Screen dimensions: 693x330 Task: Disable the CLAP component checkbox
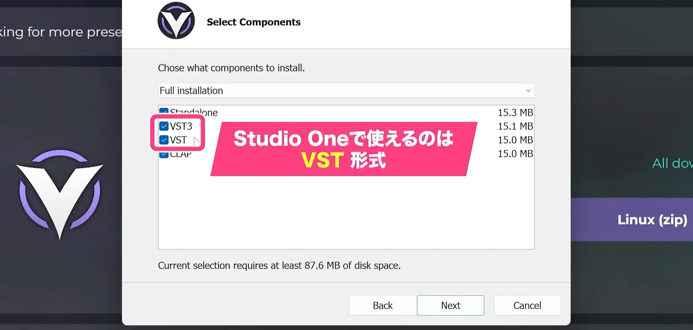tap(164, 154)
